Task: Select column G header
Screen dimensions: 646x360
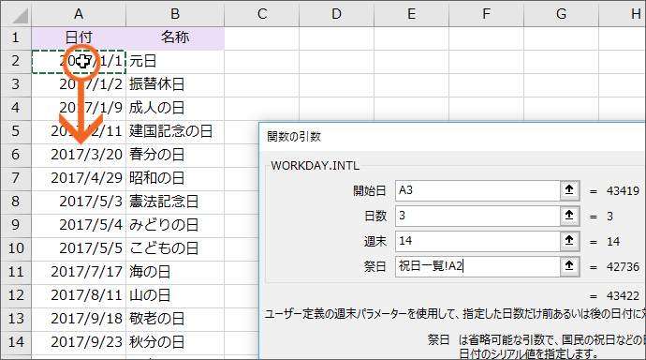Action: point(561,14)
